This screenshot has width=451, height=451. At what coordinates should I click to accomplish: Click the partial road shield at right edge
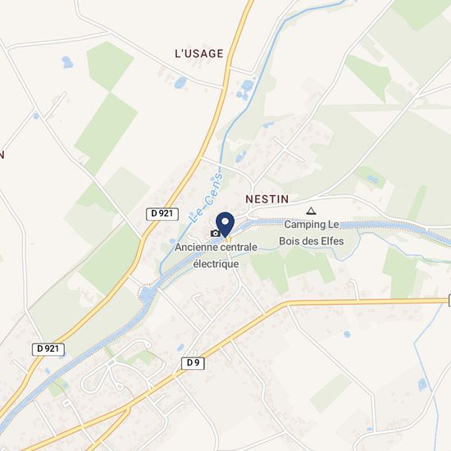(x=449, y=300)
